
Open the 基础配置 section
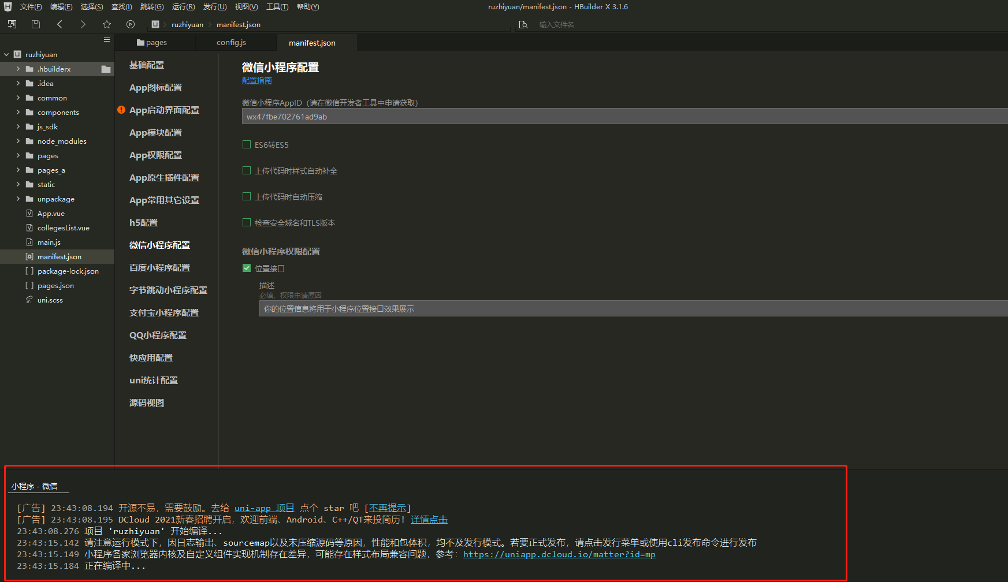[147, 65]
